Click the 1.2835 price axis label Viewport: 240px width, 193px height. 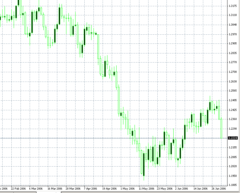tap(233, 53)
